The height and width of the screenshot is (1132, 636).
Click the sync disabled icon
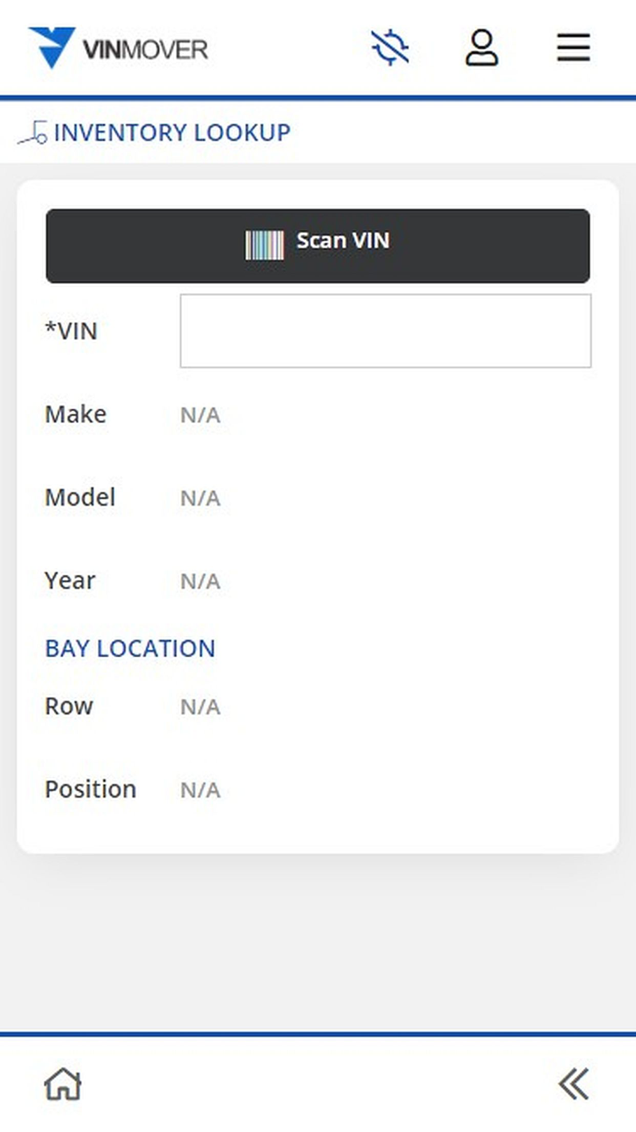tap(390, 47)
